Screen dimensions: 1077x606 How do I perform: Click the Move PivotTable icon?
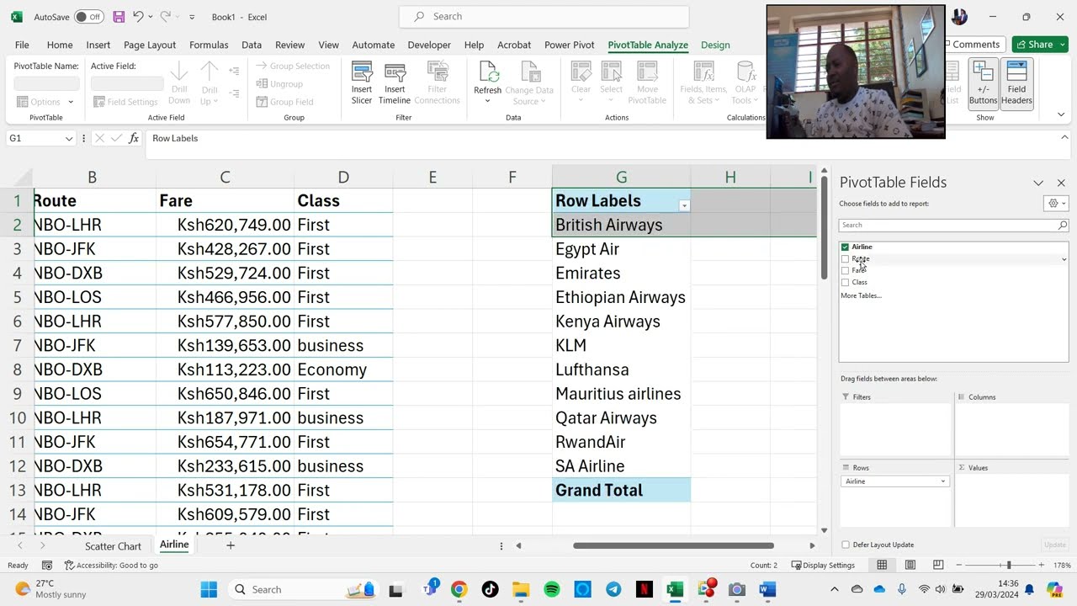pyautogui.click(x=647, y=83)
